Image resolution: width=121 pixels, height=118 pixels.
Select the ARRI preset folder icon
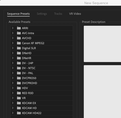coord(19,28)
